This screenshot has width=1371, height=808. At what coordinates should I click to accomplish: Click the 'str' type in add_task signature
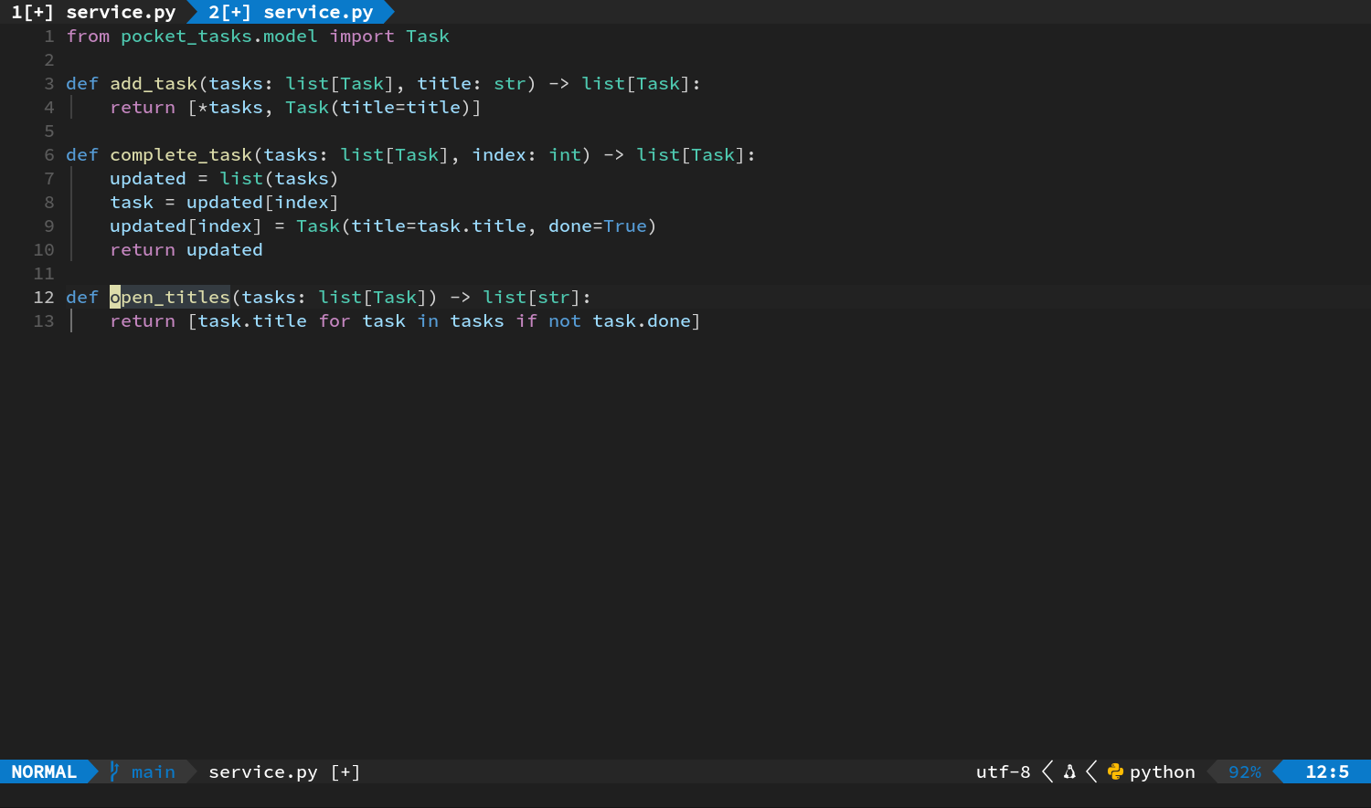pyautogui.click(x=510, y=83)
